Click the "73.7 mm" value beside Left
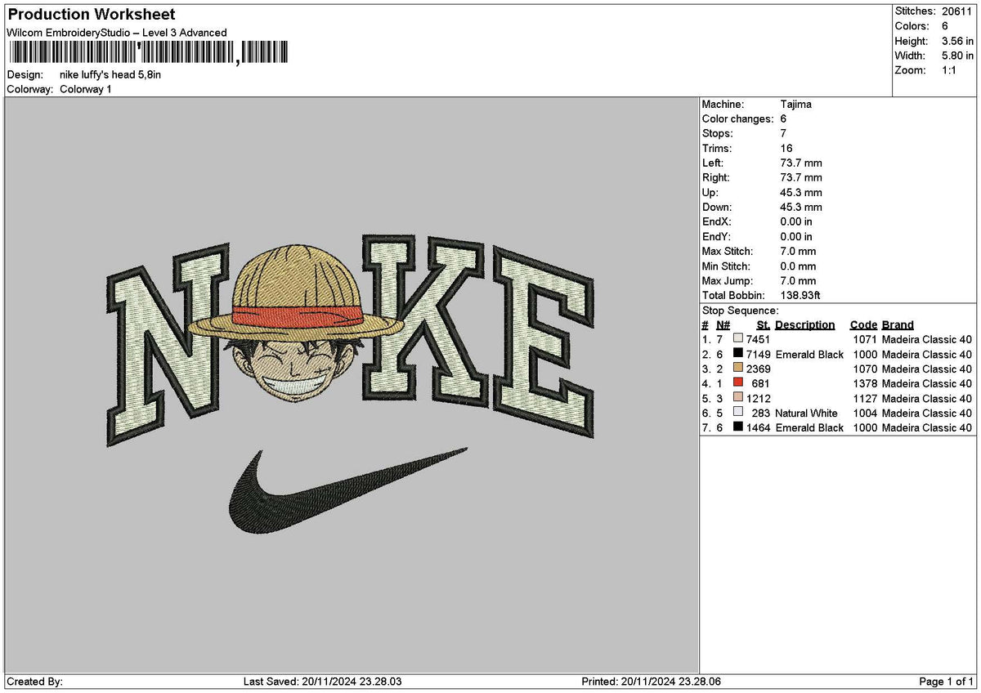 pos(801,163)
